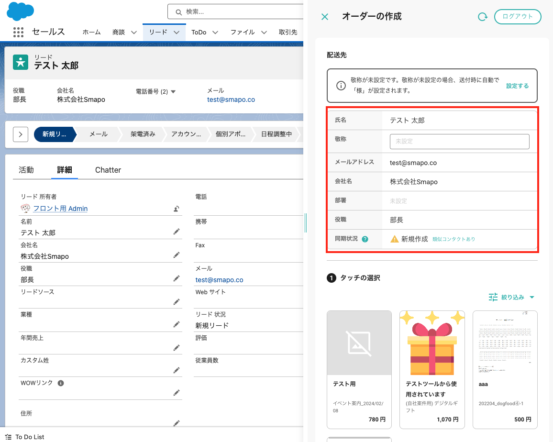This screenshot has height=442, width=553.
Task: Click the 類似コンタクトあり link
Action: (454, 239)
